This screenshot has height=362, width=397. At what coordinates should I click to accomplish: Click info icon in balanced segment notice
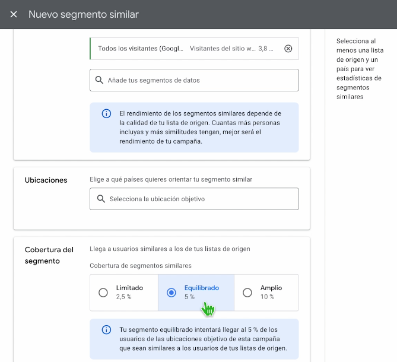[106, 330]
